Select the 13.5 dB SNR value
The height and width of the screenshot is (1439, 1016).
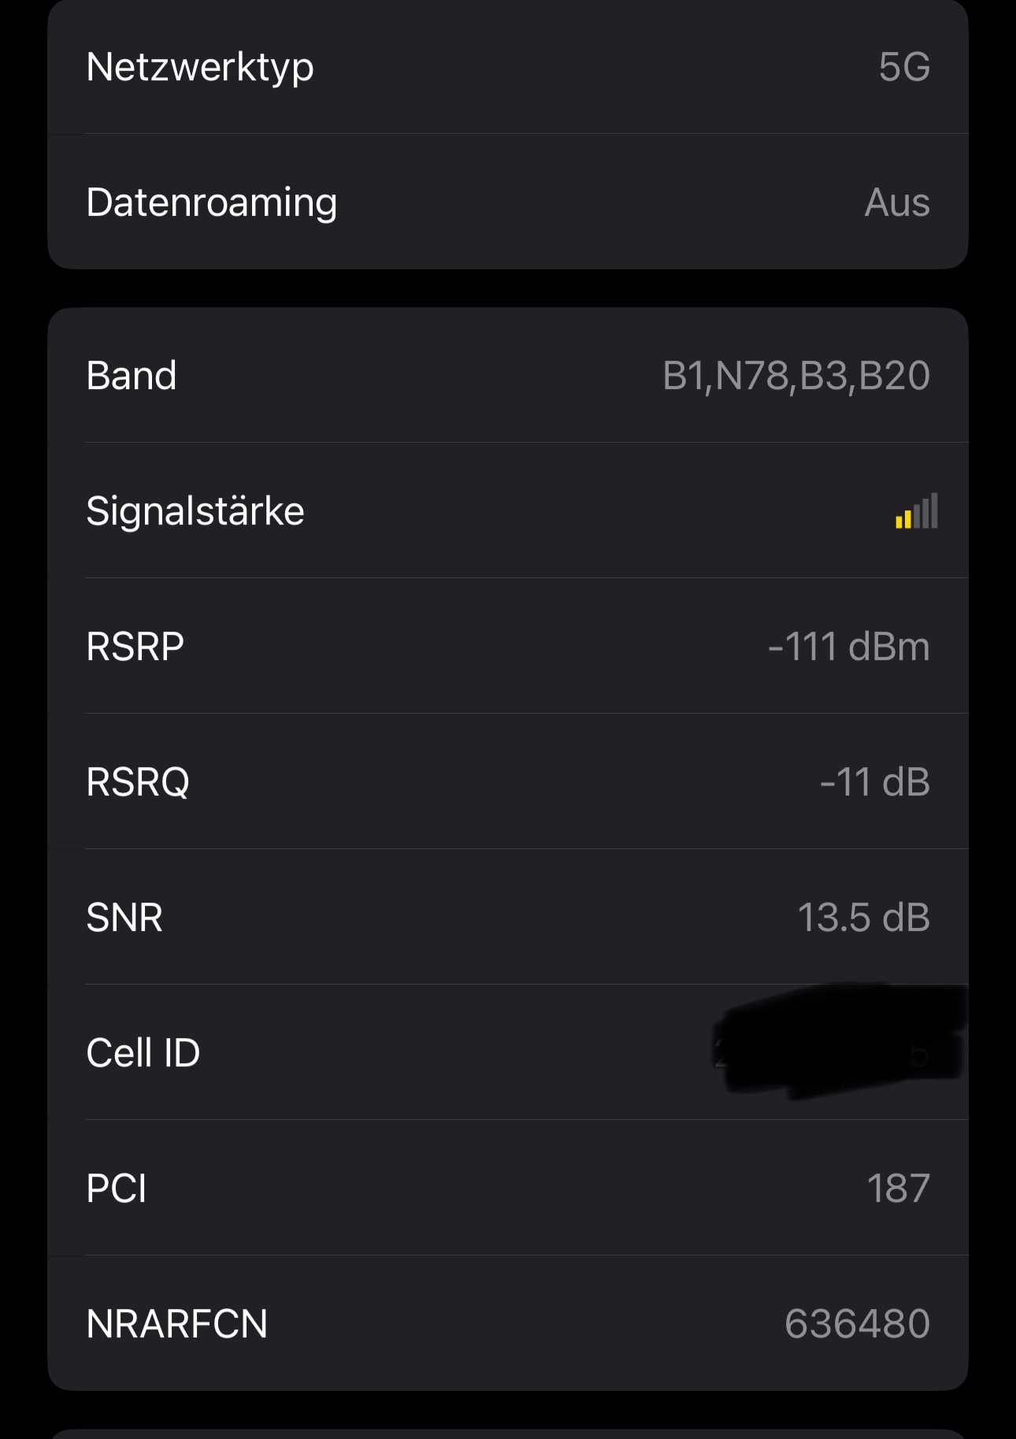863,918
